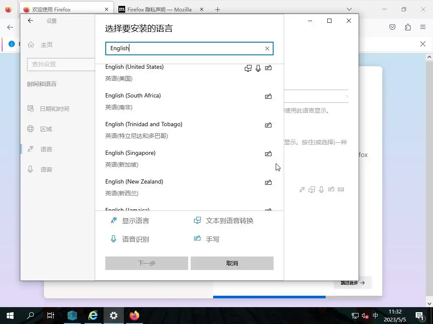Select English (Singapore) language
The image size is (433, 324).
[x=189, y=159]
